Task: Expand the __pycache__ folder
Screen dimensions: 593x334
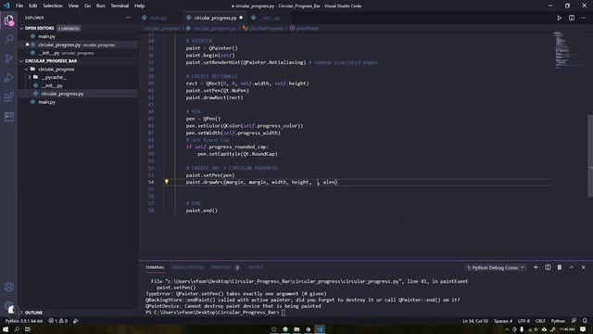Action: 30,77
